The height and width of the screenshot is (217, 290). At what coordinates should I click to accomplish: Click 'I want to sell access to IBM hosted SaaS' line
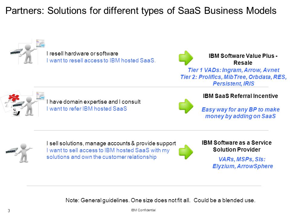point(108,150)
